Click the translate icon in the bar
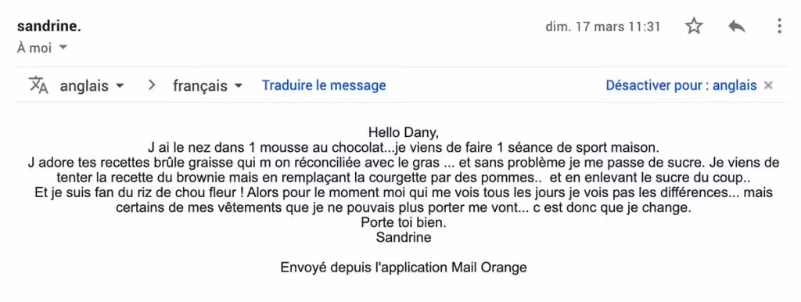This screenshot has width=801, height=302. 38,85
